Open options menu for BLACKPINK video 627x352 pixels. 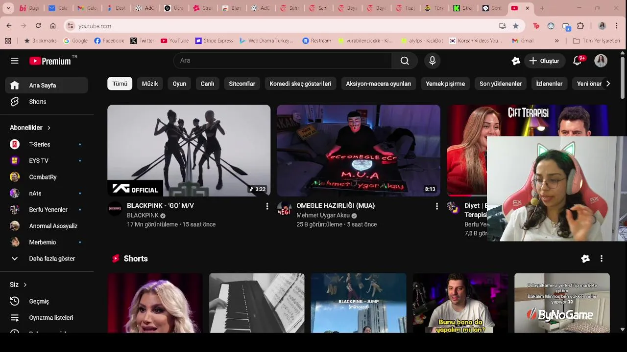pos(267,206)
